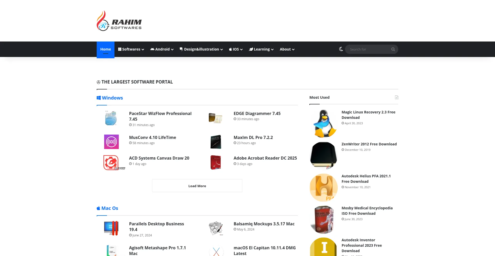Screen dimensions: 495x256
Task: Open Autodesk Helius PFA 2021.1 Free Download
Action: pos(366,179)
